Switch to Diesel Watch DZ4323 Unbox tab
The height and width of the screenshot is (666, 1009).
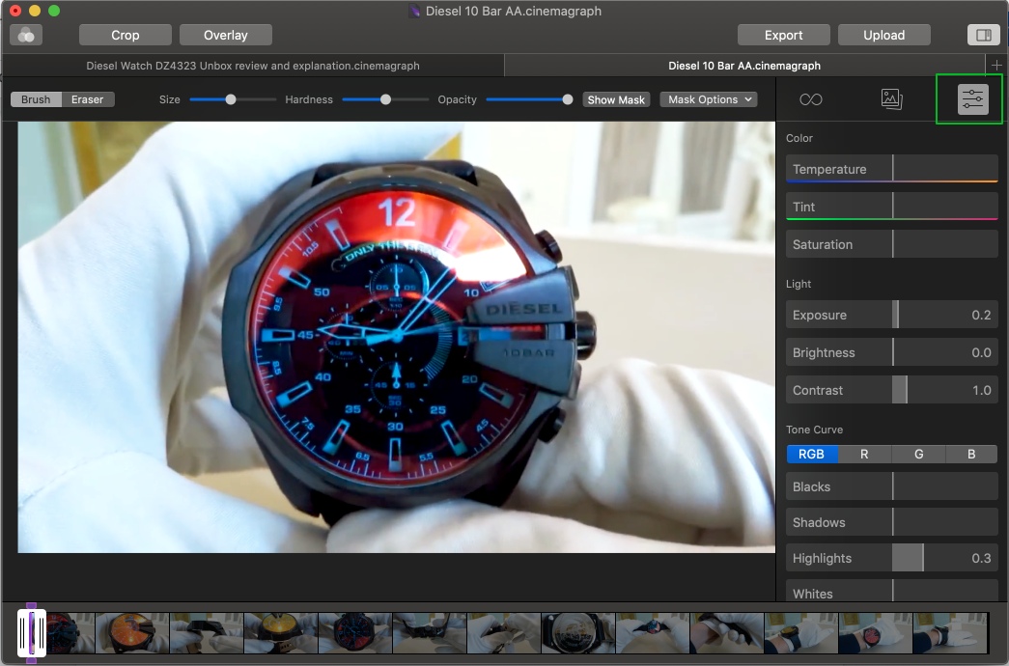253,66
